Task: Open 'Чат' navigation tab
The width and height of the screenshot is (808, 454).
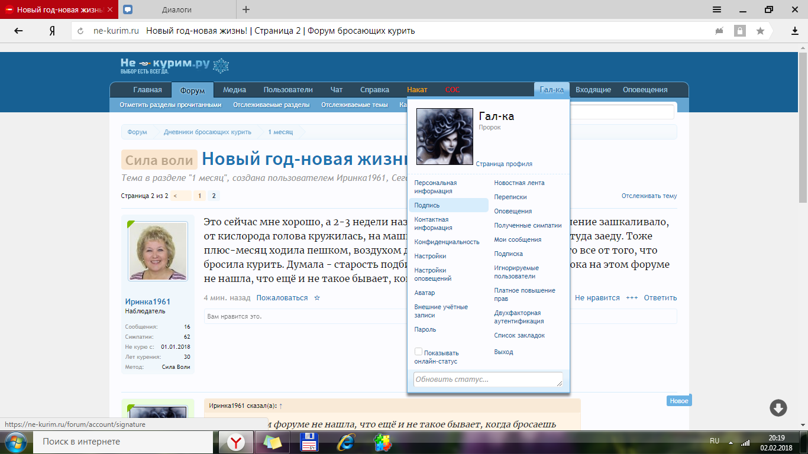Action: pyautogui.click(x=337, y=90)
